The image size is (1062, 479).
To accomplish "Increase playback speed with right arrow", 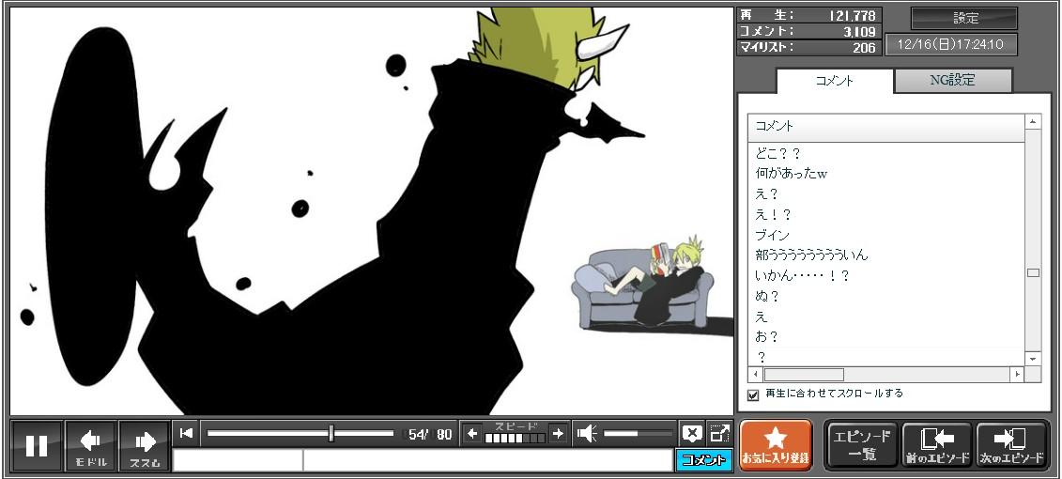I will [558, 433].
